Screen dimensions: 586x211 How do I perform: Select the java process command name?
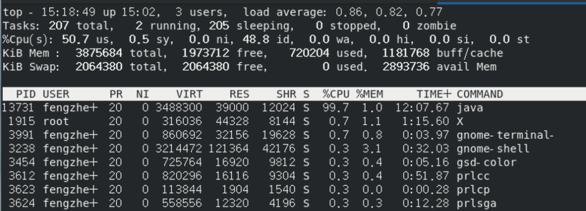coord(470,108)
